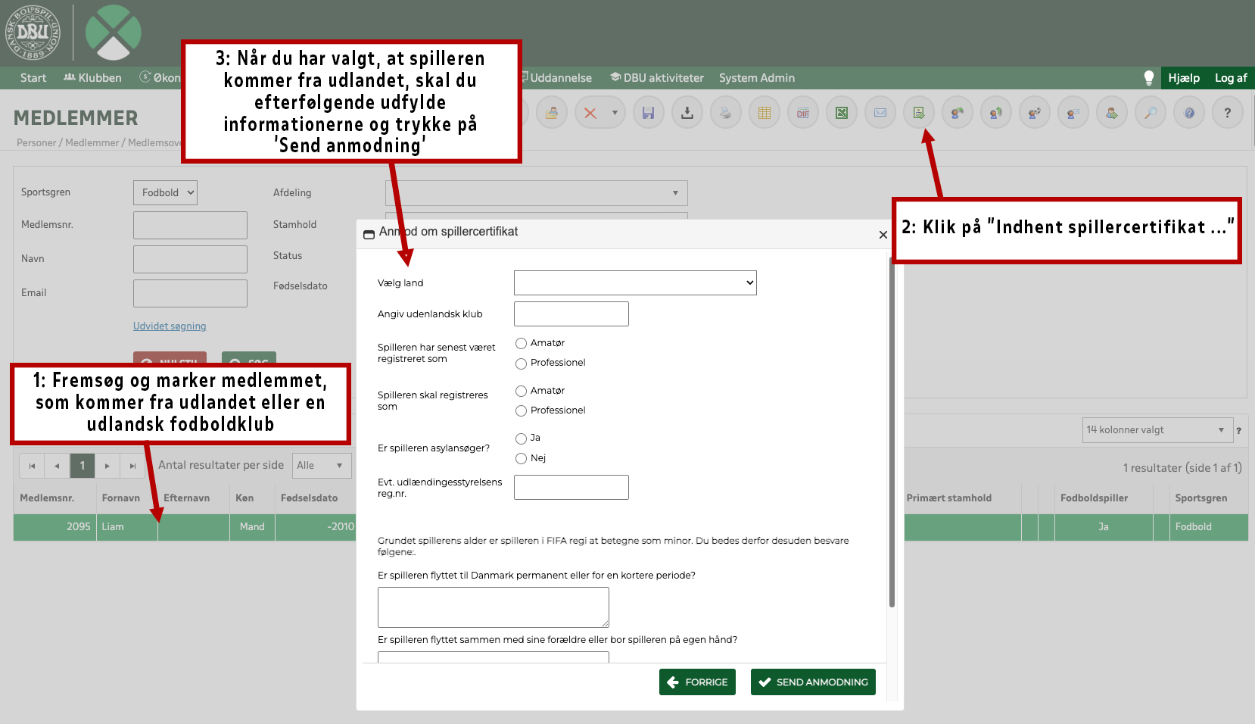The width and height of the screenshot is (1255, 724).
Task: Open the DBU aktiviteter menu
Action: (656, 78)
